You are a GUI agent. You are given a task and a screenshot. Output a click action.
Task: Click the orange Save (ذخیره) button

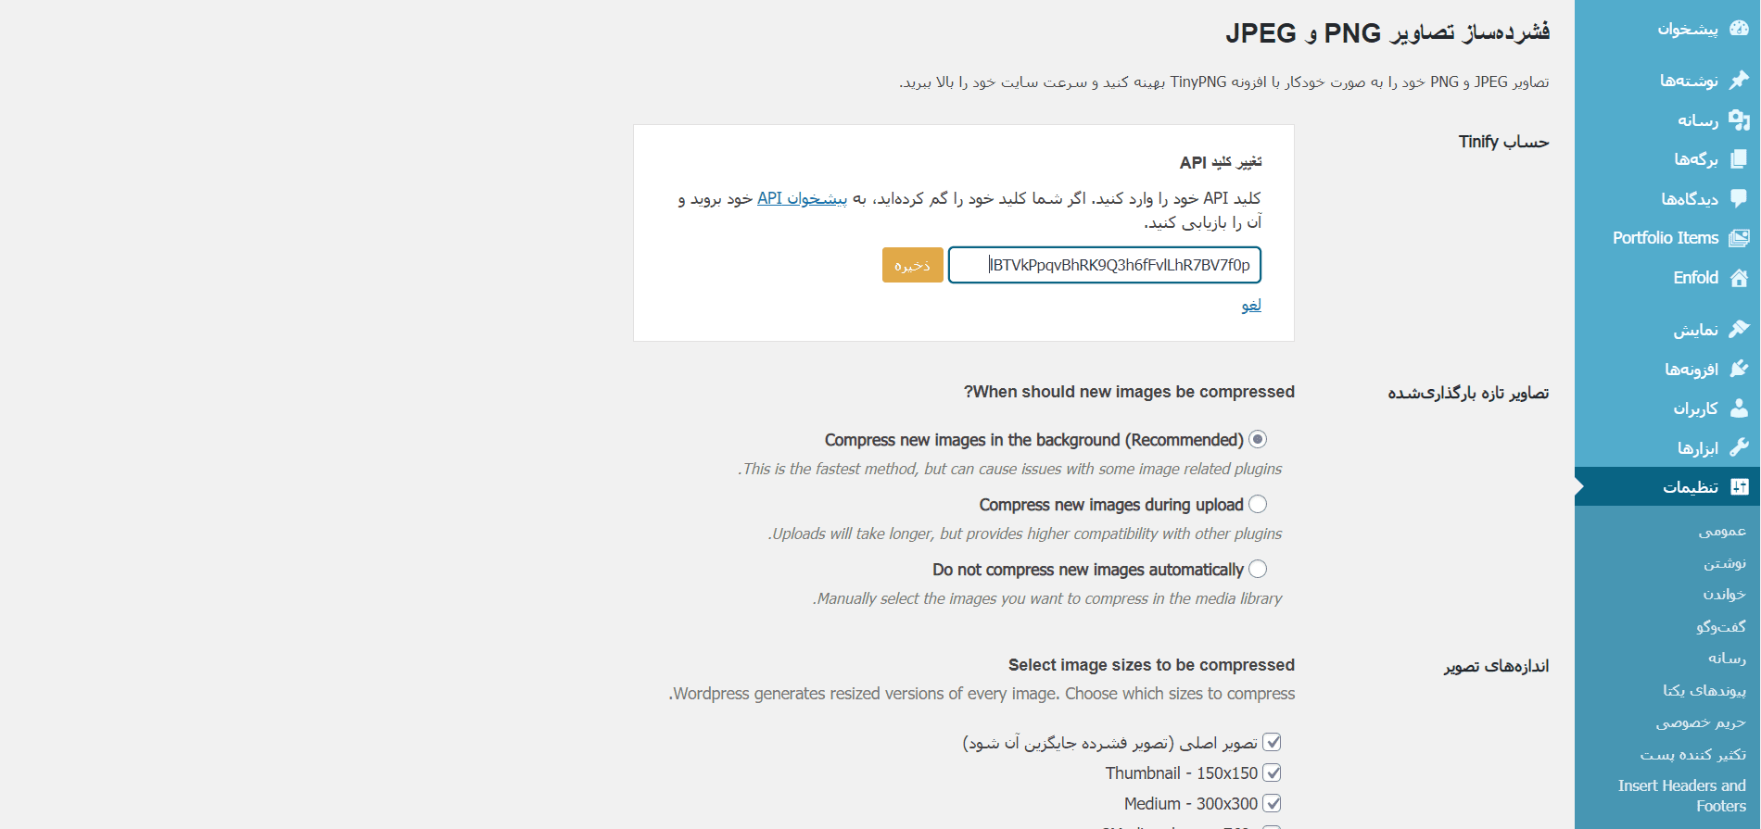pyautogui.click(x=913, y=265)
